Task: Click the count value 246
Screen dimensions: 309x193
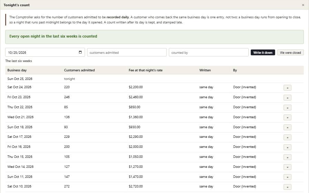Action: 67,97
